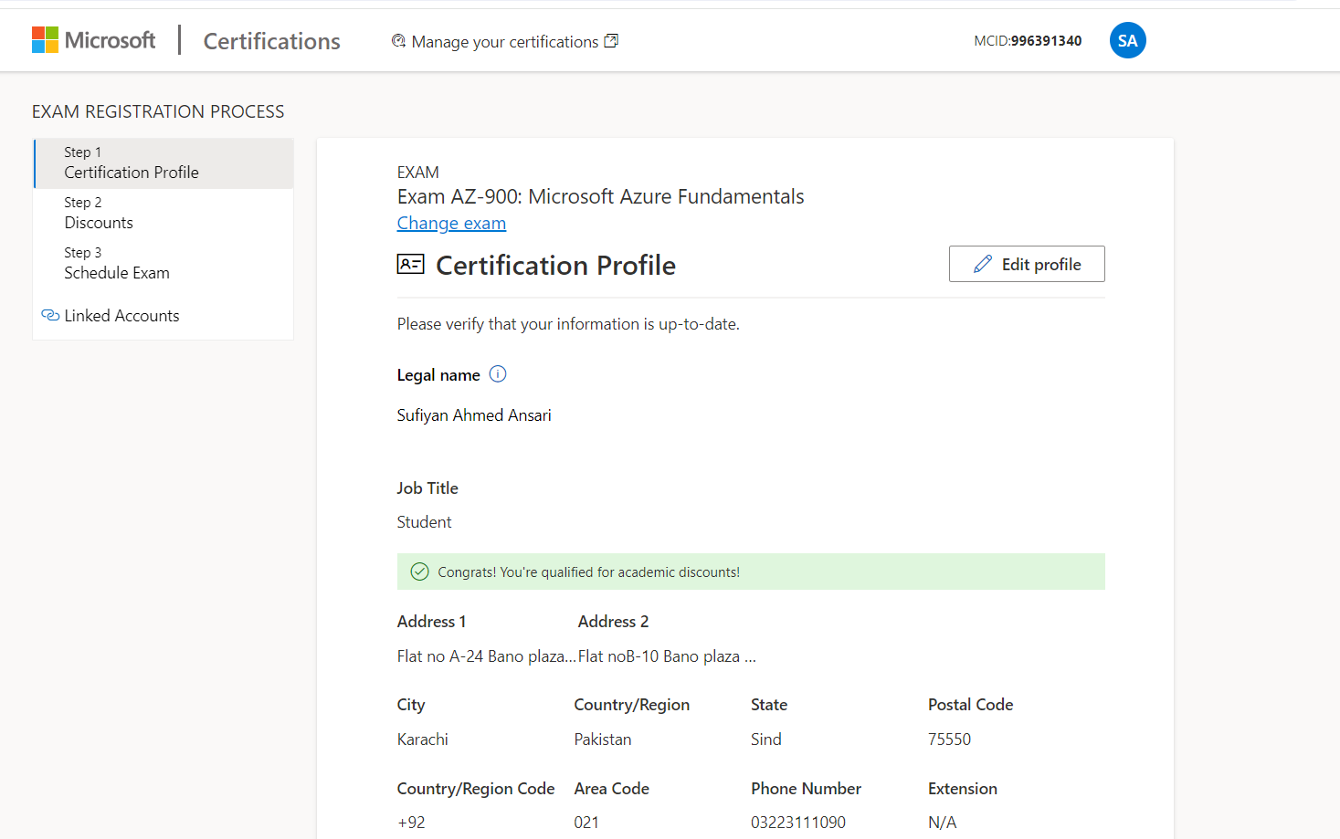Click the external-link icon after Manage your certifications
This screenshot has height=839, width=1340.
[610, 40]
